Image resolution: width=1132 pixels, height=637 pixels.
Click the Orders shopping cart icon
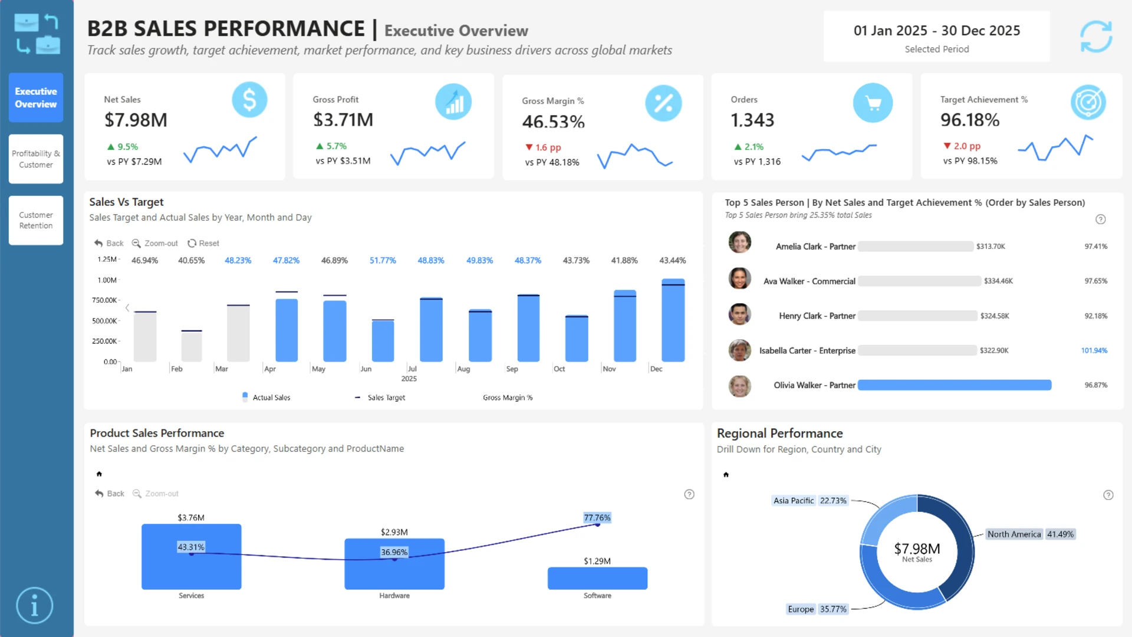click(873, 103)
